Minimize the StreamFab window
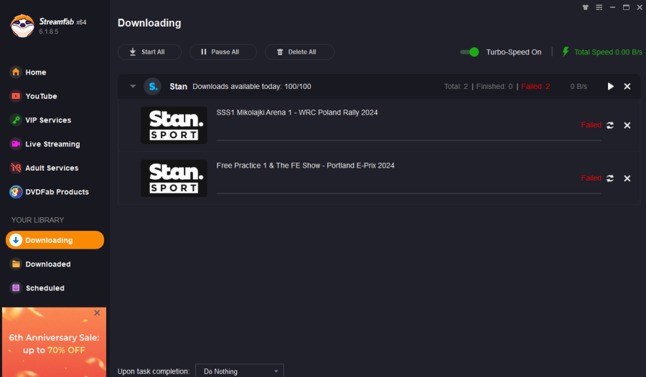 click(613, 7)
